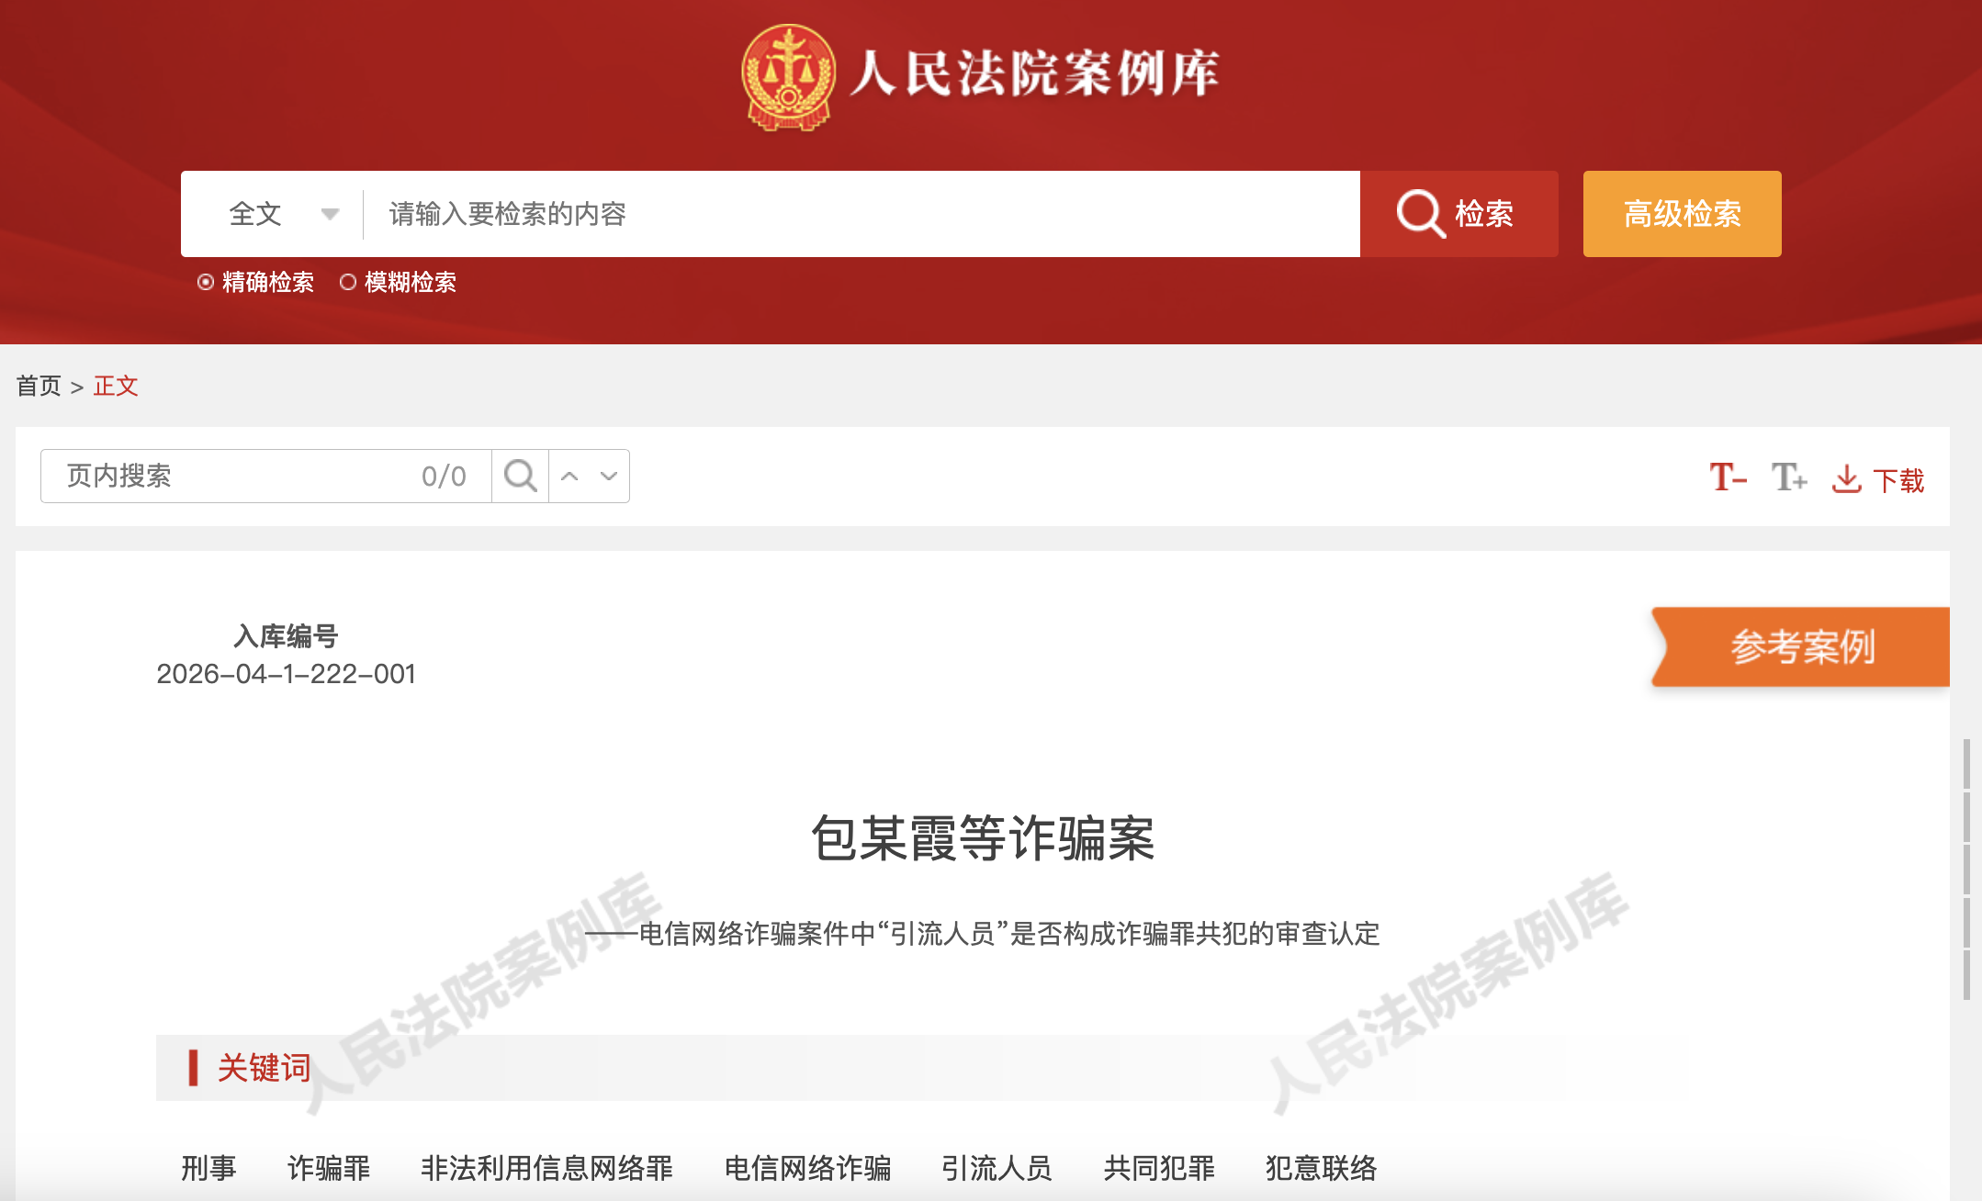The image size is (1982, 1201).
Task: Click the 人民法院案例库 site title
Action: tap(1034, 73)
